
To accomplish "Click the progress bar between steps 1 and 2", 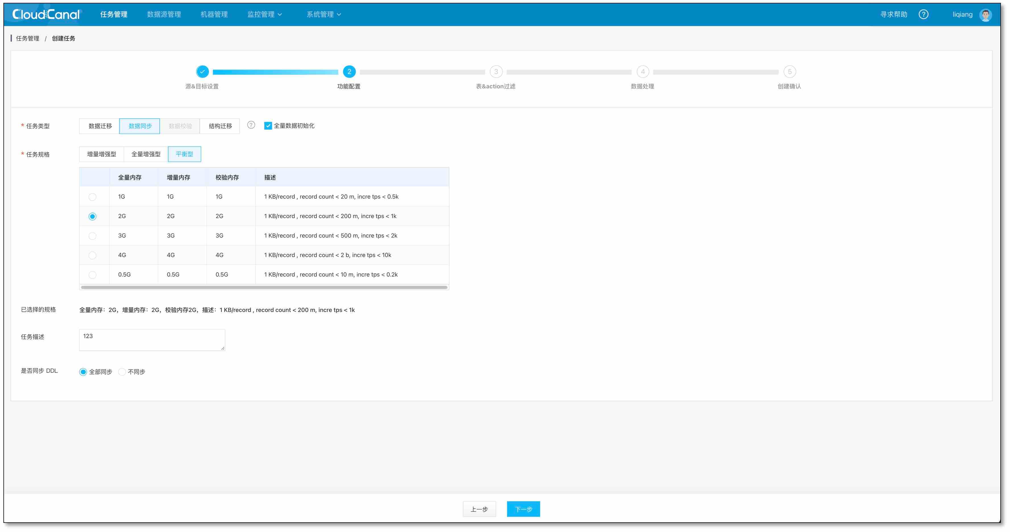I will click(275, 72).
